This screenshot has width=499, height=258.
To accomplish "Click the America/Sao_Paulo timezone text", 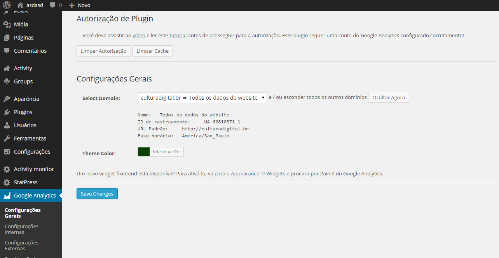I will point(206,136).
